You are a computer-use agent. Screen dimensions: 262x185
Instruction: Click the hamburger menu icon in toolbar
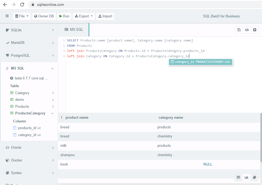7,16
